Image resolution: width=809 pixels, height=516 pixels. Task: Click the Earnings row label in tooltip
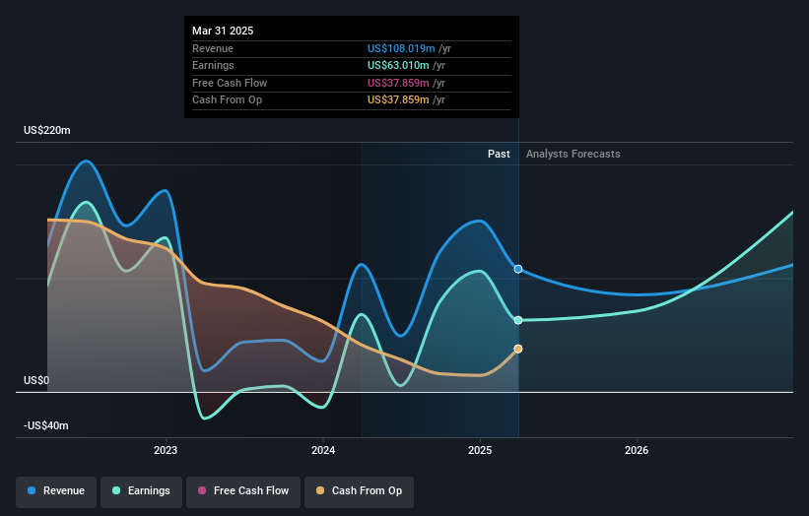coord(213,65)
